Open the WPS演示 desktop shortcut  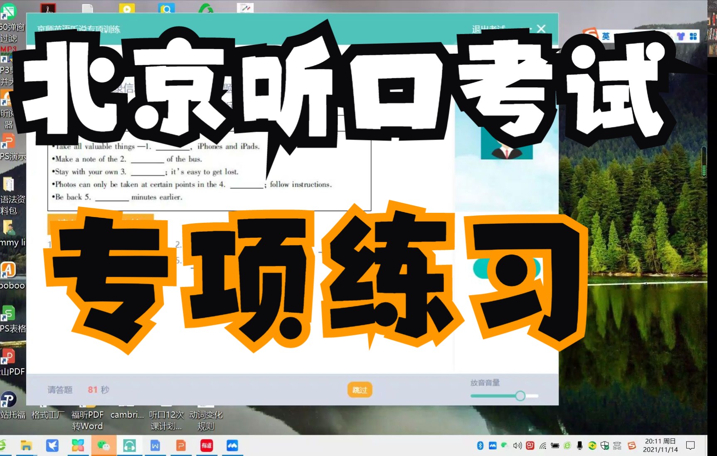tap(10, 146)
